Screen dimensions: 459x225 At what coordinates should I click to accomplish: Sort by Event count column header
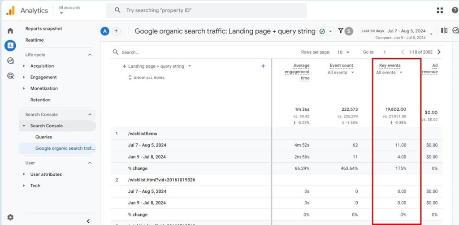[341, 65]
